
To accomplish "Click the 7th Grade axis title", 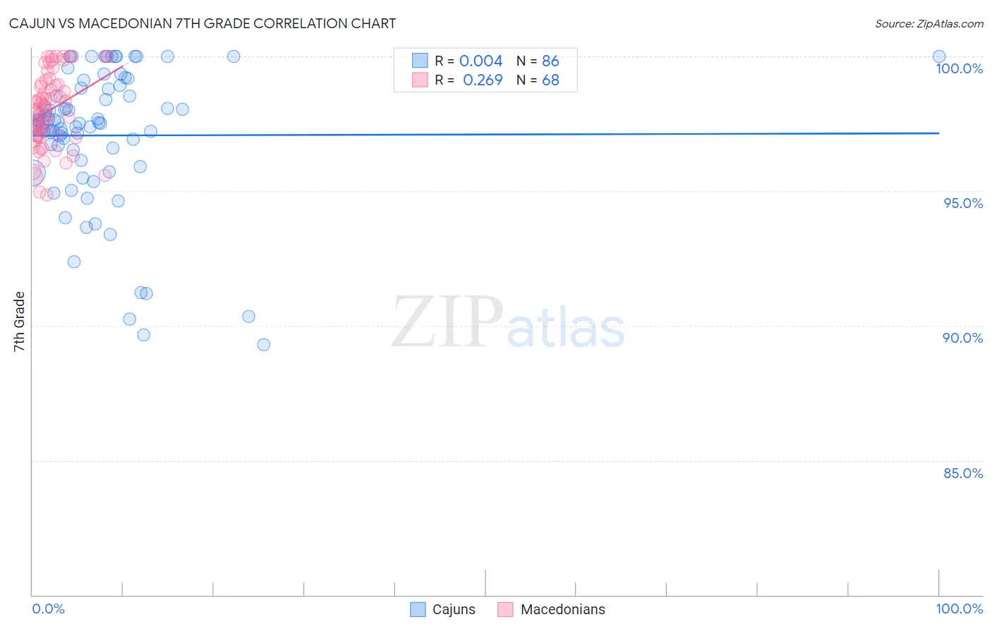I will pos(19,322).
